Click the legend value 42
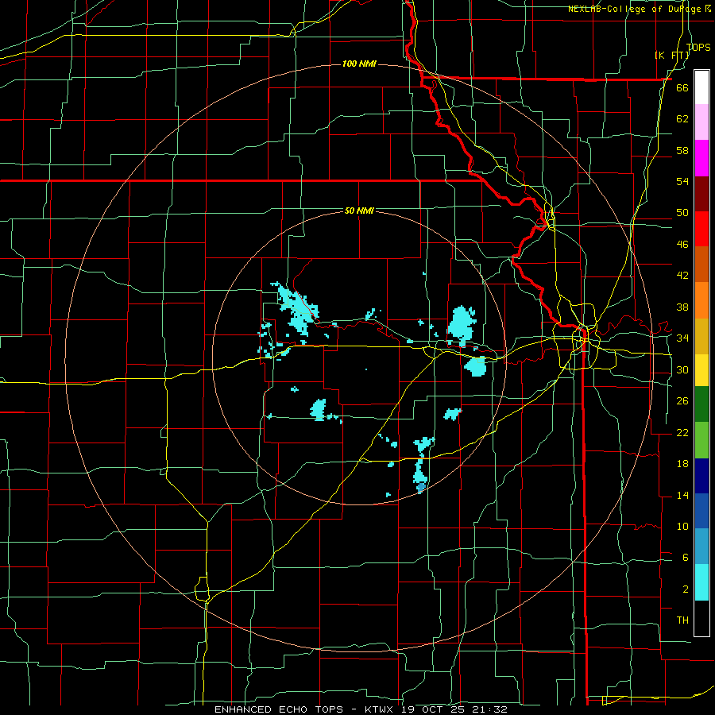Image resolution: width=715 pixels, height=715 pixels. (682, 276)
